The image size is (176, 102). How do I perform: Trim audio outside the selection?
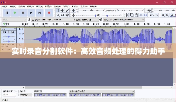pos(141,15)
